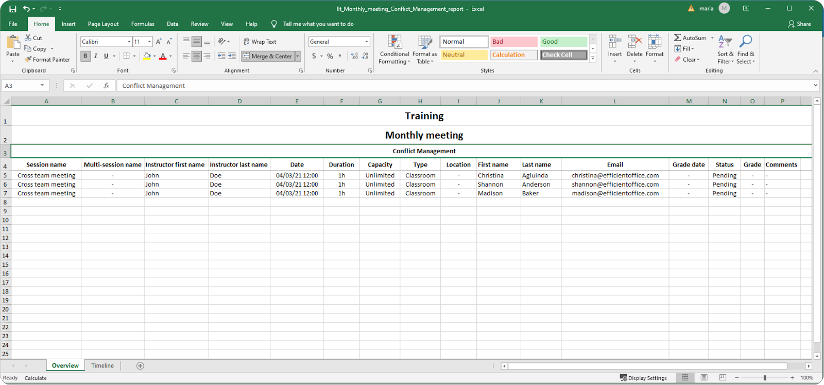Switch to Page Layout ribbon tab
This screenshot has height=385, width=824.
(x=103, y=24)
